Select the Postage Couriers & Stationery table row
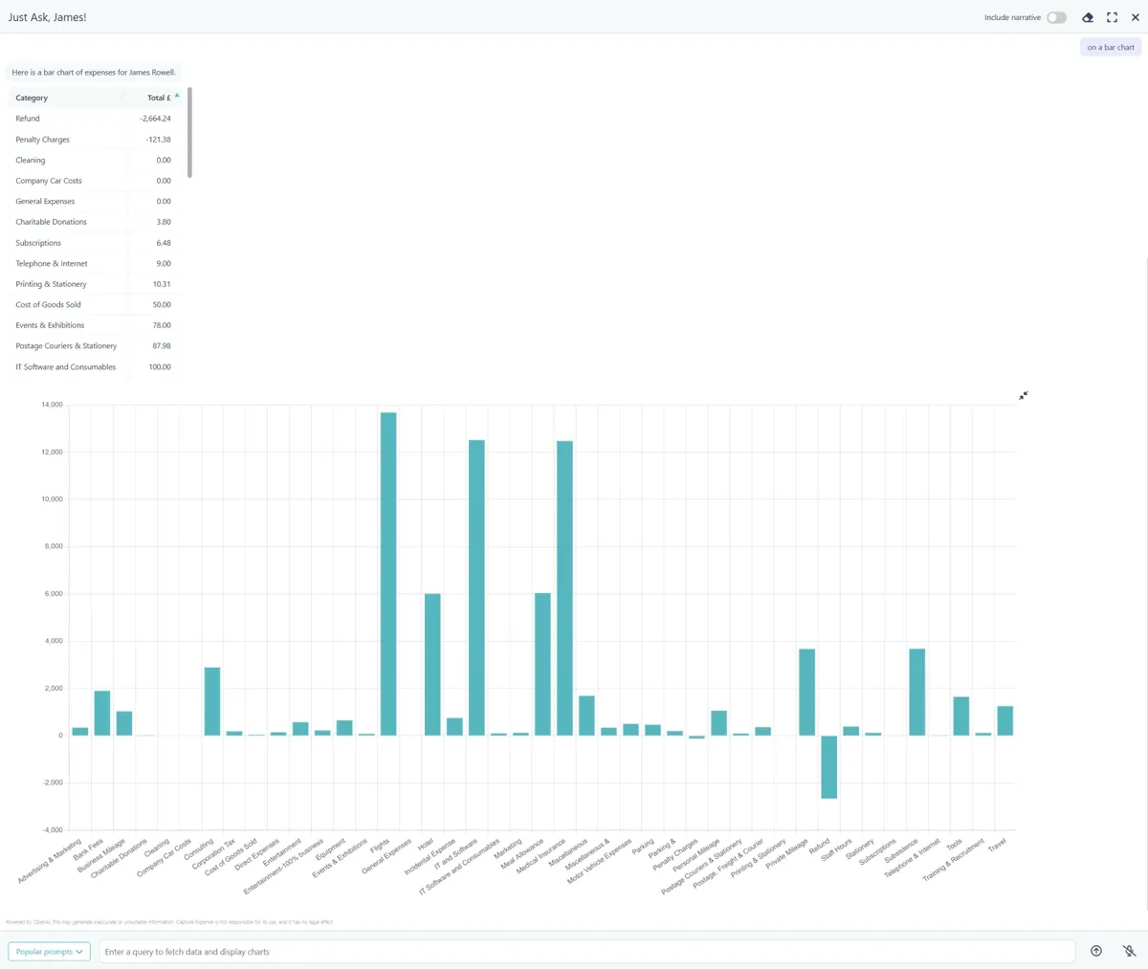 96,346
